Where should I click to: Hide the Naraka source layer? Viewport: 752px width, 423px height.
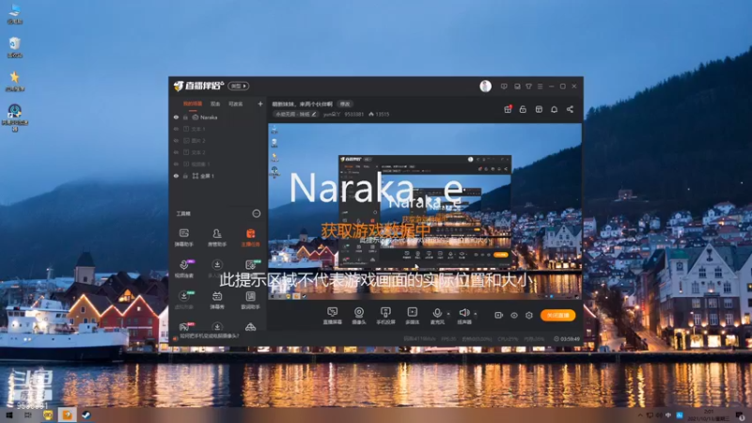pos(176,117)
